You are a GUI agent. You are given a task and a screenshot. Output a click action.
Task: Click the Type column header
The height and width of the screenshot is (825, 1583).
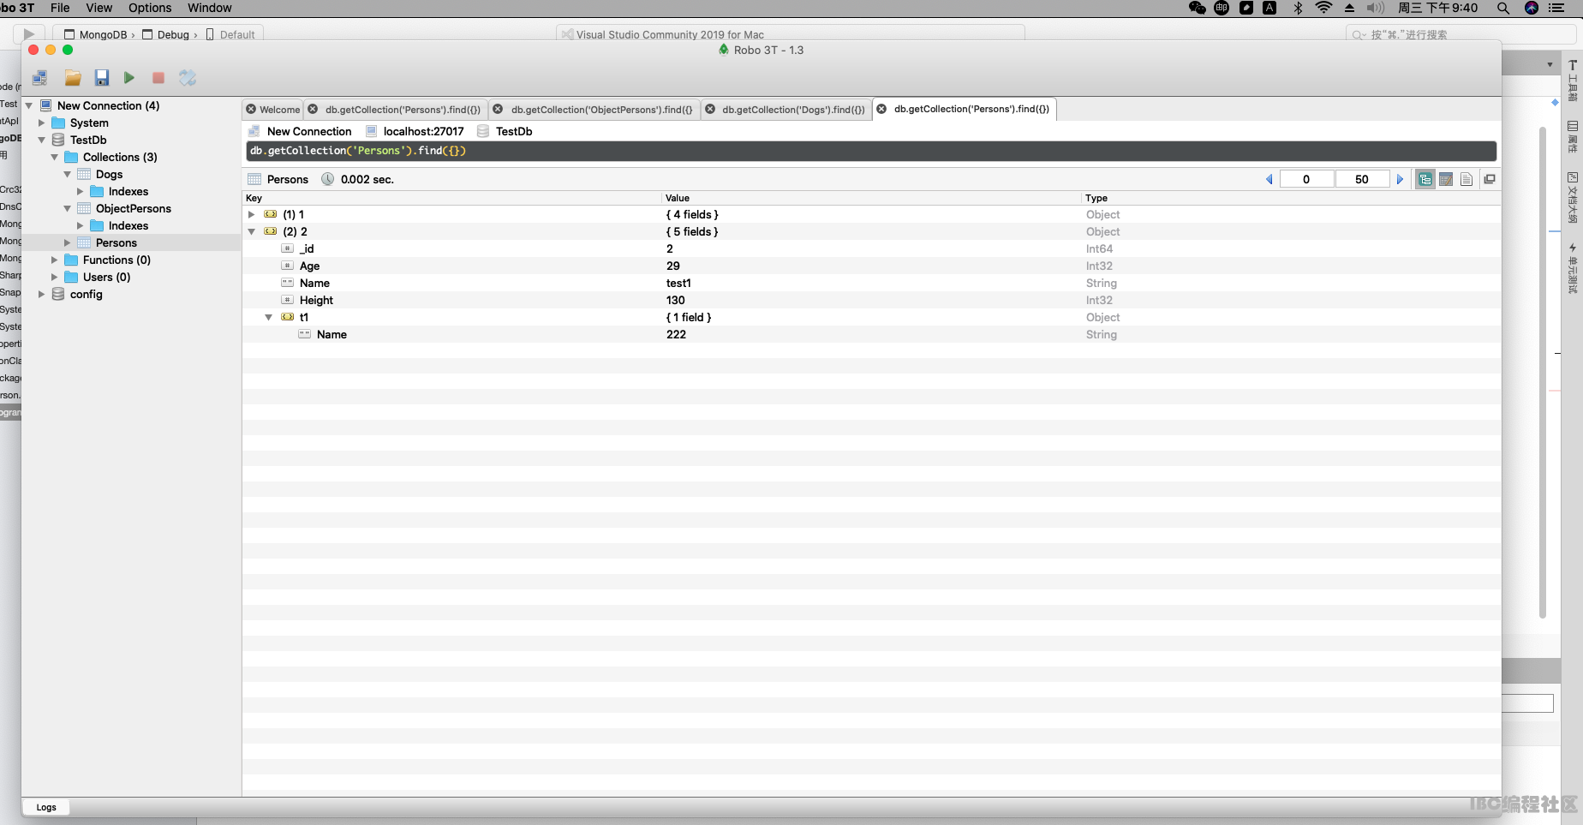pos(1291,198)
